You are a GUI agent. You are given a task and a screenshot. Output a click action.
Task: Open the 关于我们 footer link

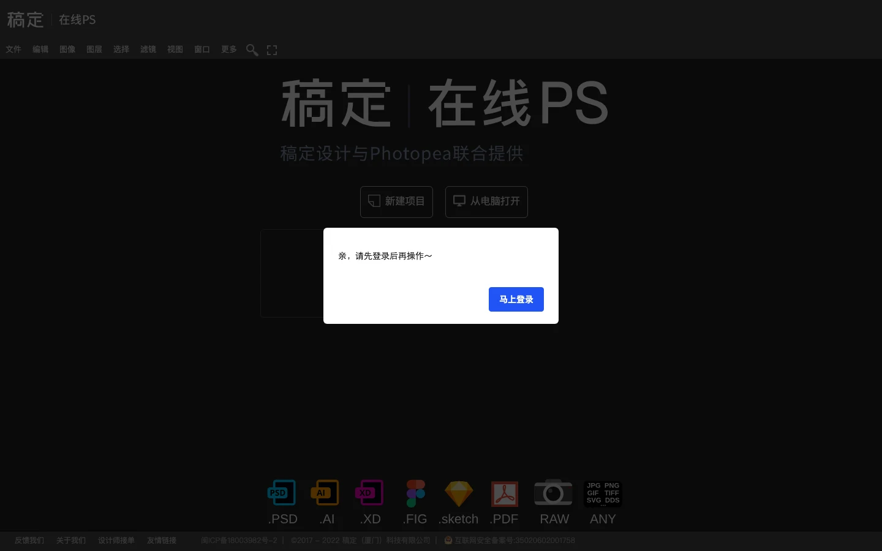(71, 541)
